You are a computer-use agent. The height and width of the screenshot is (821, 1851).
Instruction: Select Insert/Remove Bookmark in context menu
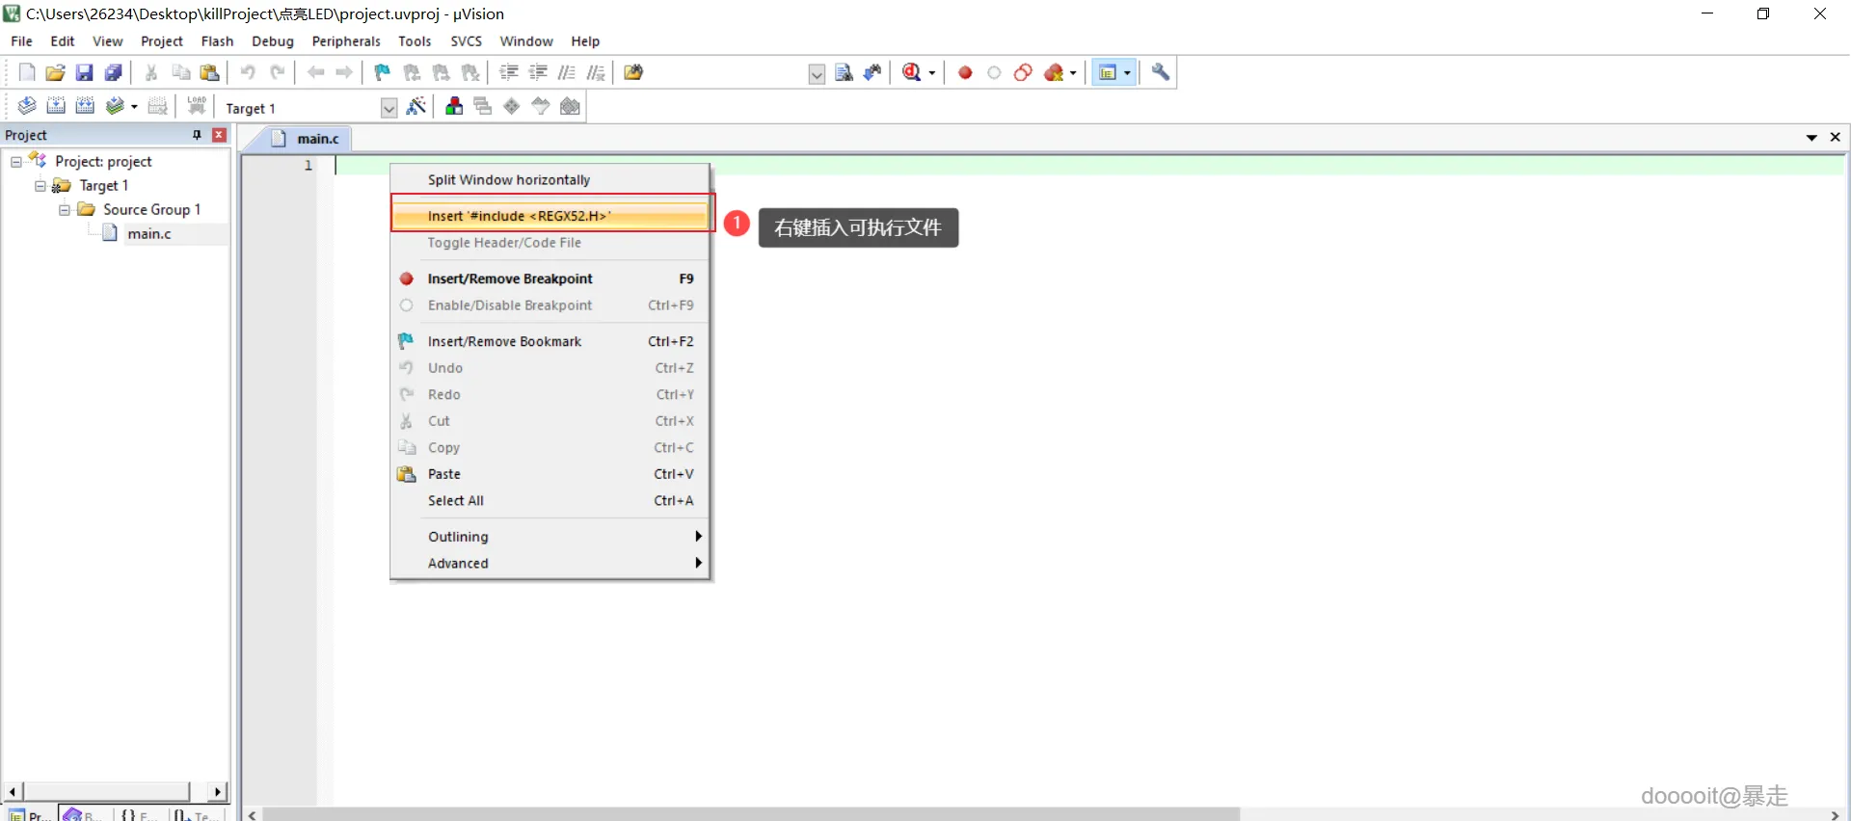(x=550, y=341)
